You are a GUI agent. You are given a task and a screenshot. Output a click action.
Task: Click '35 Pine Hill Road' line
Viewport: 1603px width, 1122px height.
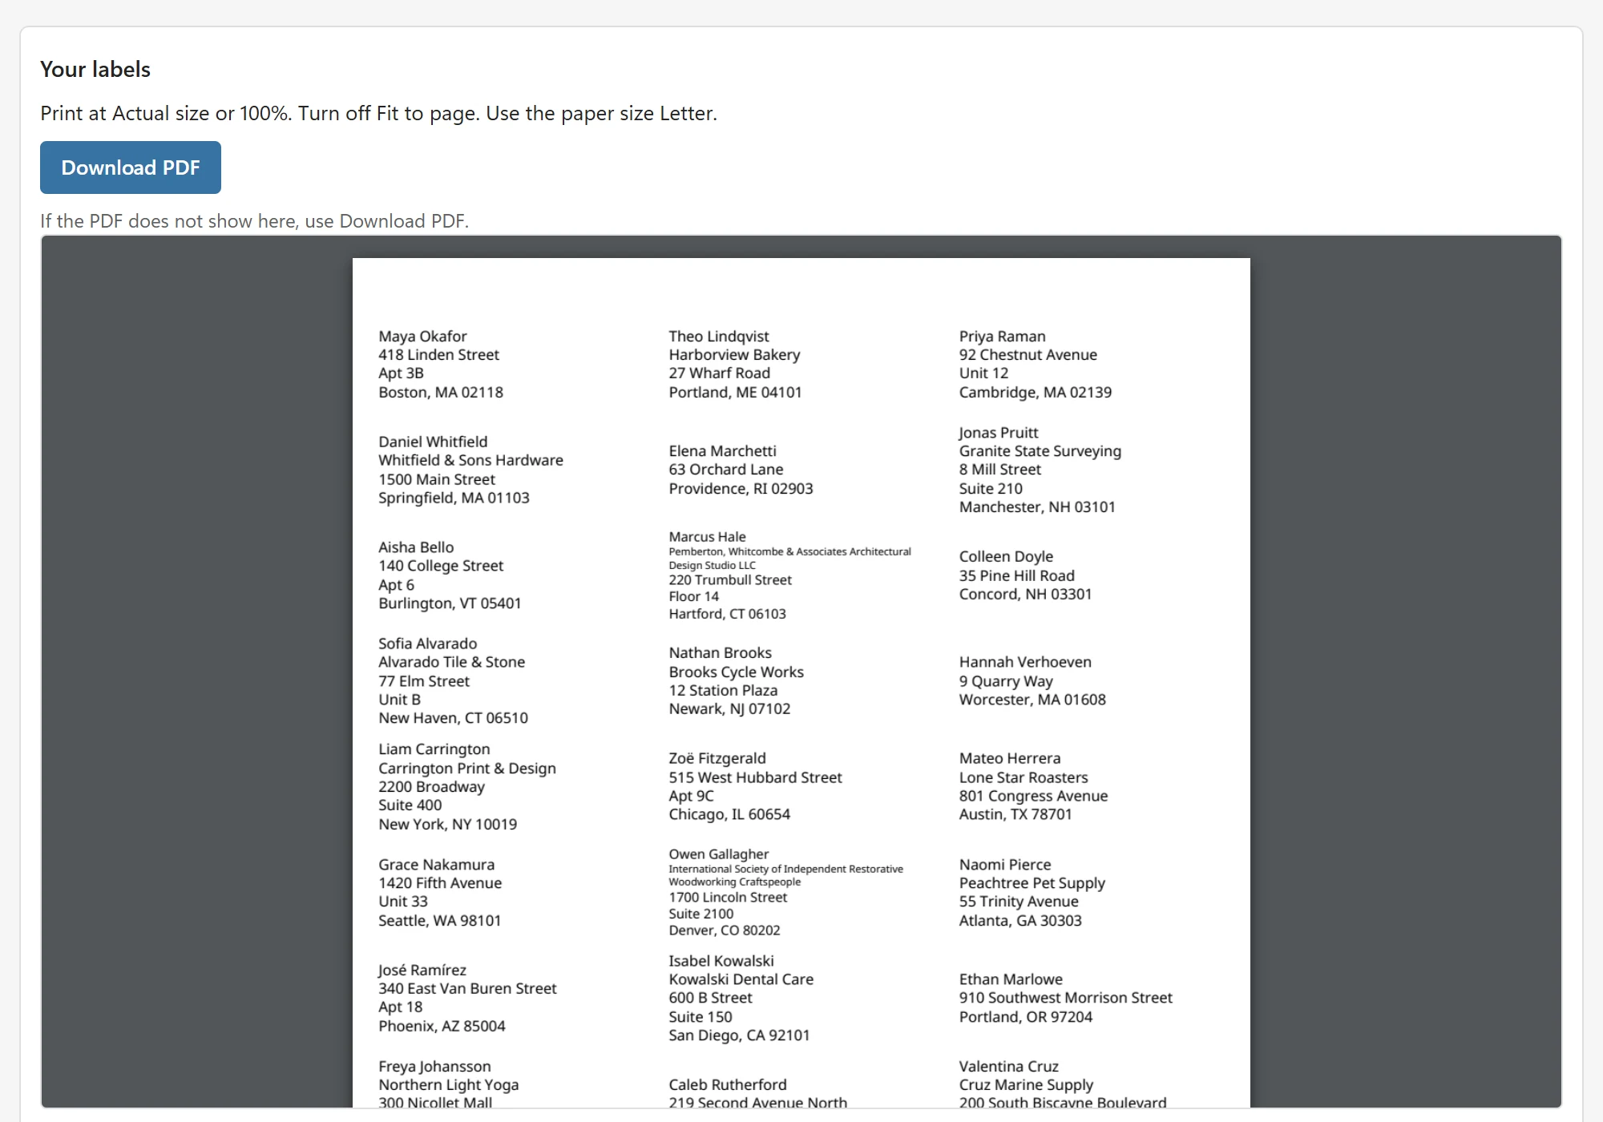coord(1016,576)
